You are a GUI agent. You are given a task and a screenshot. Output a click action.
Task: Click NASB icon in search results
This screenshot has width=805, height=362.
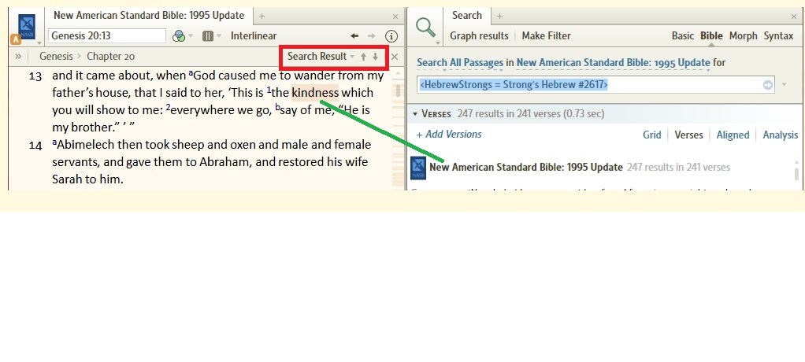418,168
